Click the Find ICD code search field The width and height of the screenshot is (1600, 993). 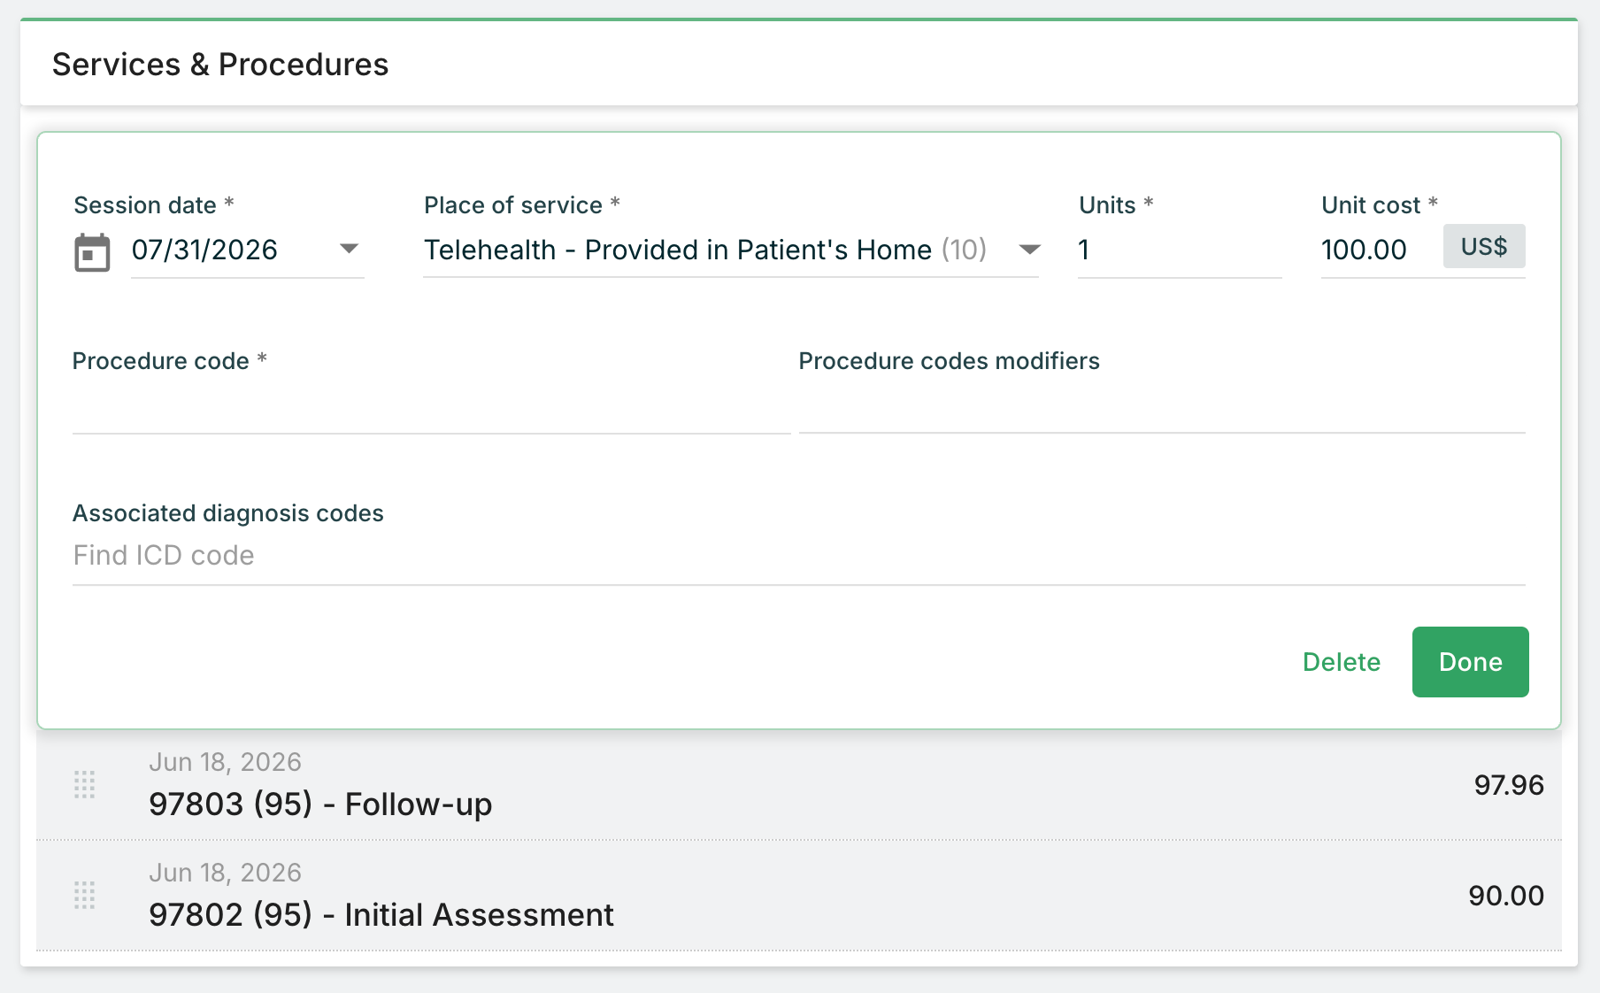pyautogui.click(x=799, y=557)
